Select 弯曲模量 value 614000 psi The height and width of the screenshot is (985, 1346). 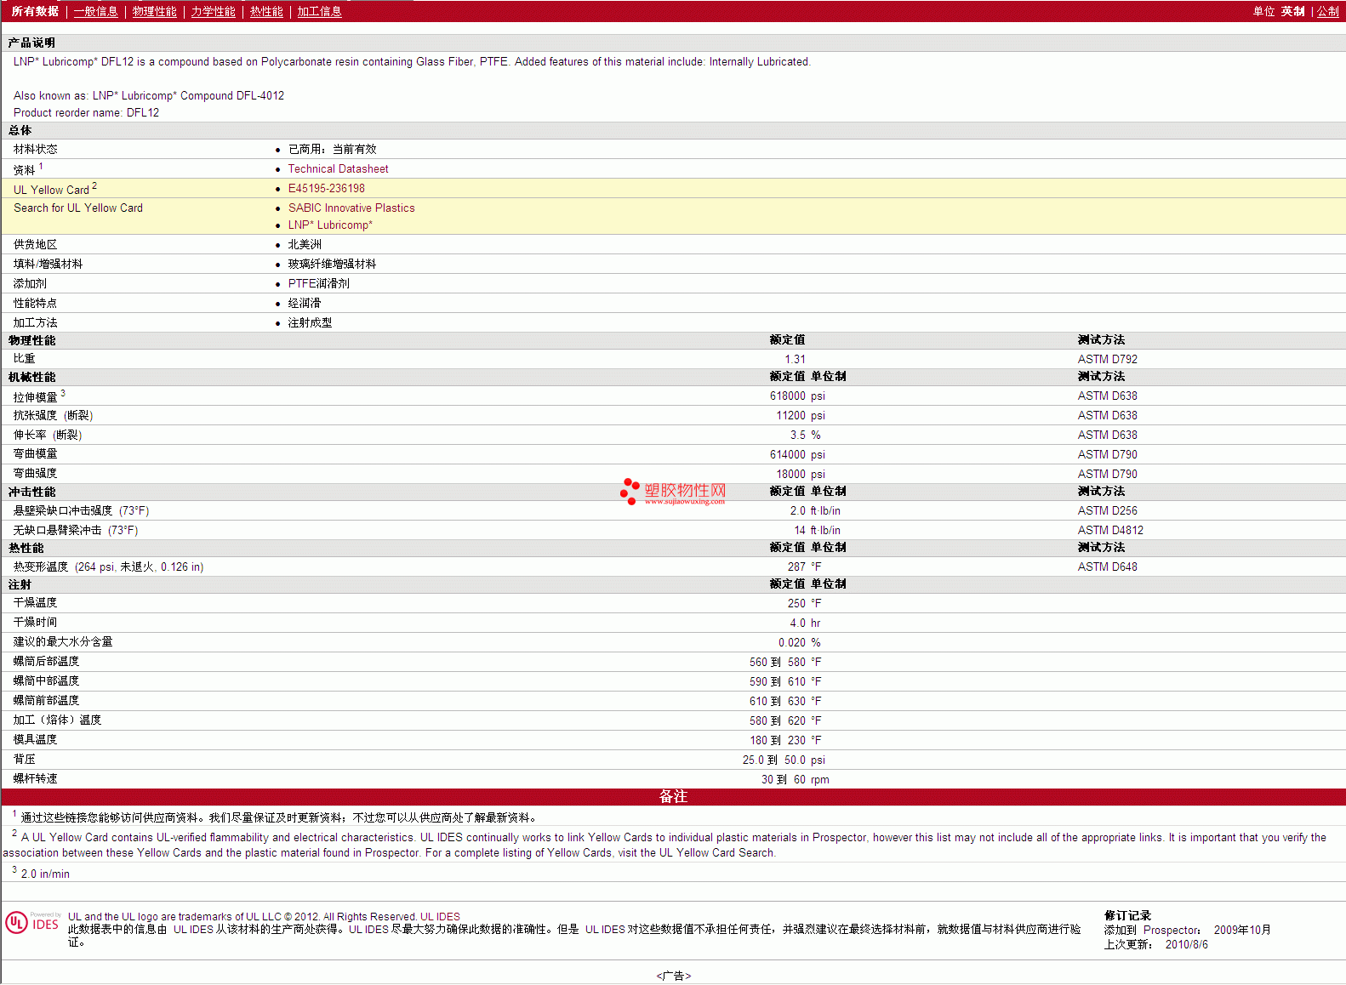point(797,454)
